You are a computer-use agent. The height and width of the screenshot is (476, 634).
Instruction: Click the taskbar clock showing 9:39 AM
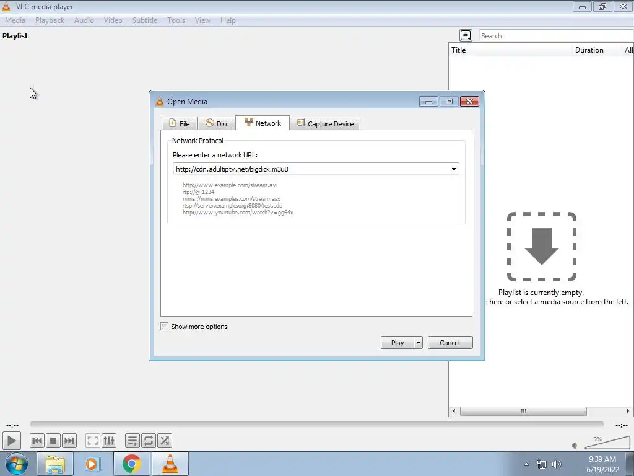[x=602, y=464]
